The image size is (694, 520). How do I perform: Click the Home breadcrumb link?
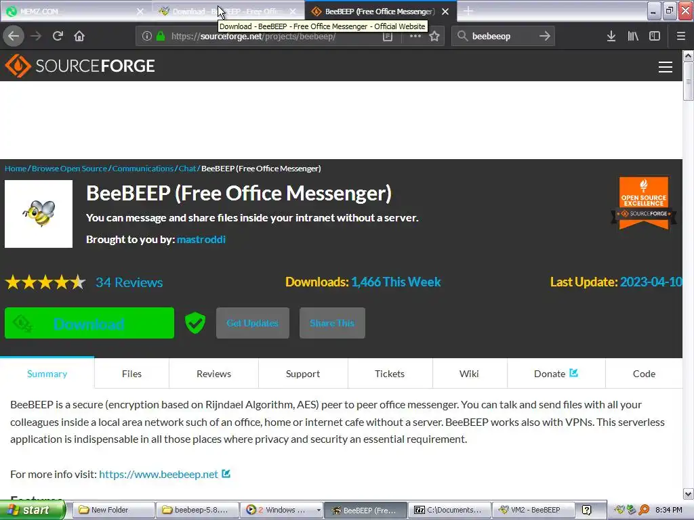click(16, 169)
